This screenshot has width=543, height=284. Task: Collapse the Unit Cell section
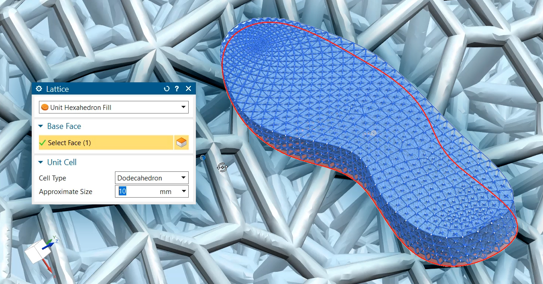pyautogui.click(x=41, y=162)
